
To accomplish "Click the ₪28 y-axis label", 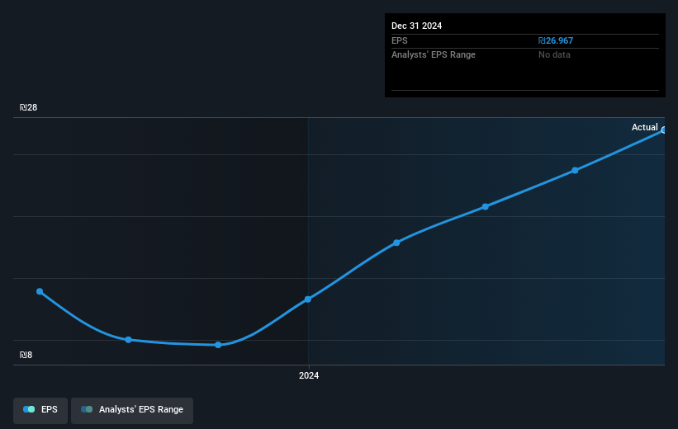I will point(29,107).
